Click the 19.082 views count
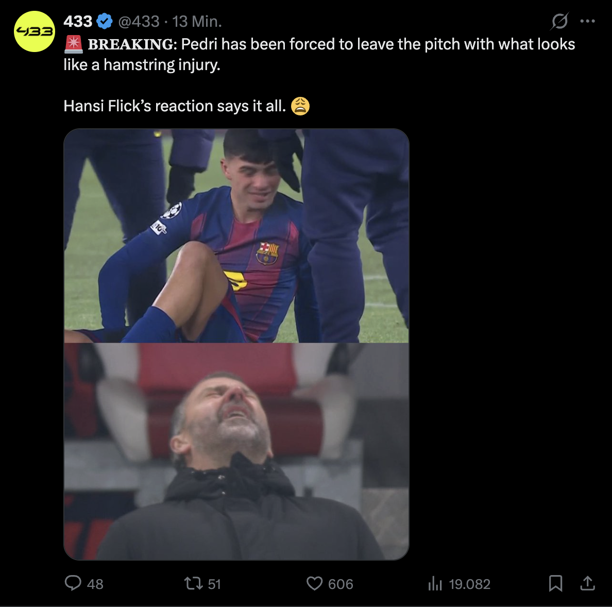 (x=469, y=584)
